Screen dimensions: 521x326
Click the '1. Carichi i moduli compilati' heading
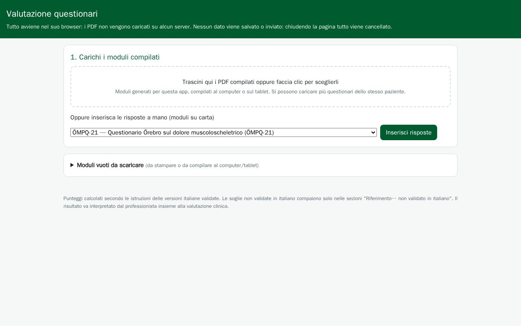coord(115,57)
